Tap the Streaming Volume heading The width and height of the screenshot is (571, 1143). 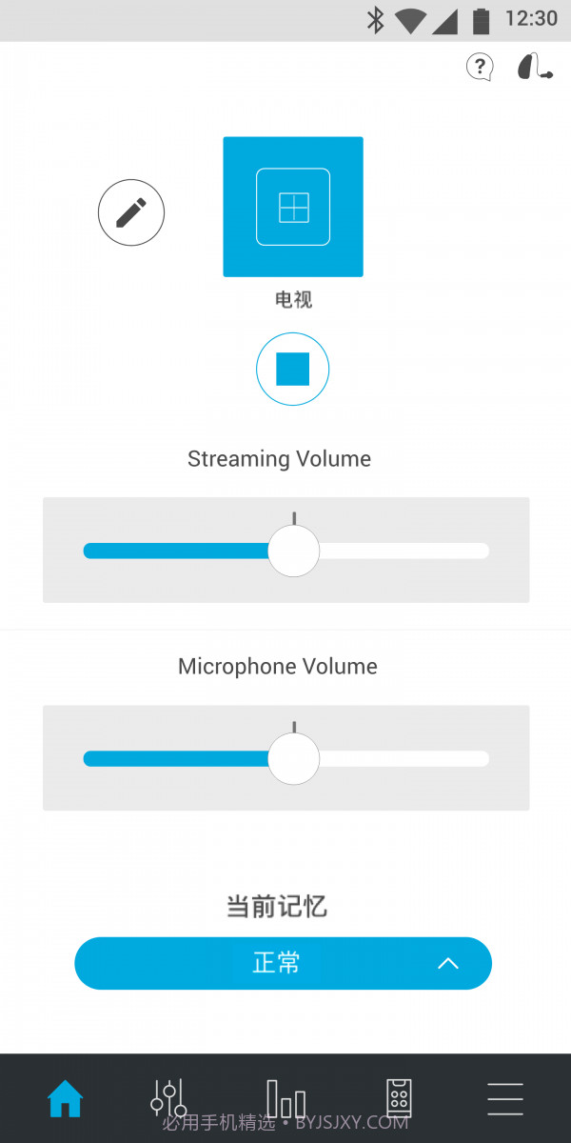click(x=278, y=458)
